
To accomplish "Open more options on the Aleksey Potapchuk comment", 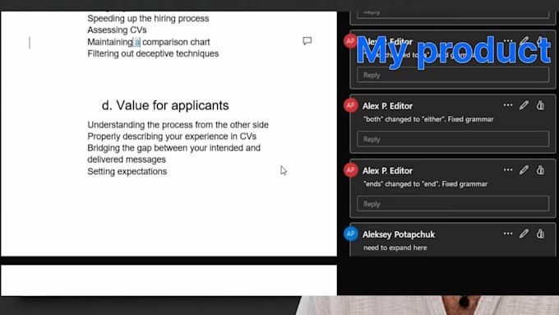I will pyautogui.click(x=508, y=234).
